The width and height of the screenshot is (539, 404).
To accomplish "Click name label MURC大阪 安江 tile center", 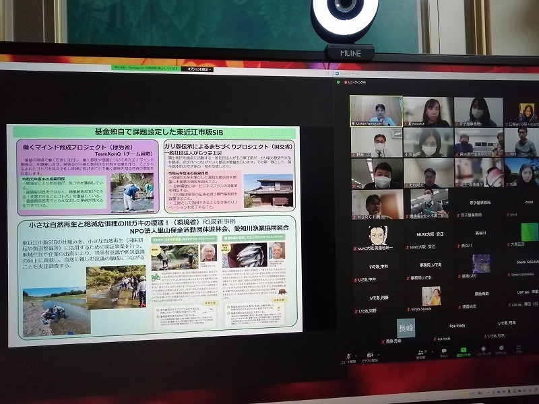I will pyautogui.click(x=430, y=234).
